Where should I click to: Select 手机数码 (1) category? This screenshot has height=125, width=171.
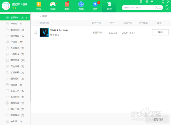[x=15, y=73]
